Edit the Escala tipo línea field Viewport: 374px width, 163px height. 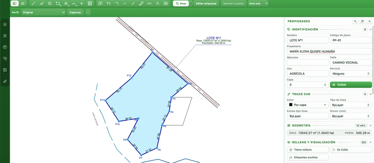(x=307, y=116)
